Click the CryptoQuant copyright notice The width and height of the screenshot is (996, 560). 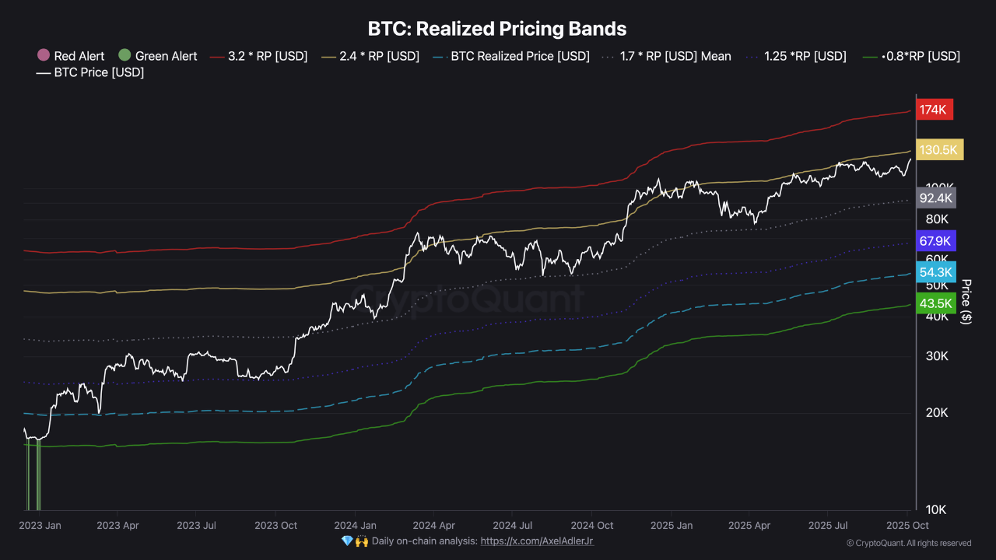[908, 543]
